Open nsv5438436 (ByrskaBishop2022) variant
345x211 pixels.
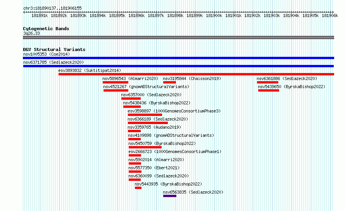pos(157,103)
